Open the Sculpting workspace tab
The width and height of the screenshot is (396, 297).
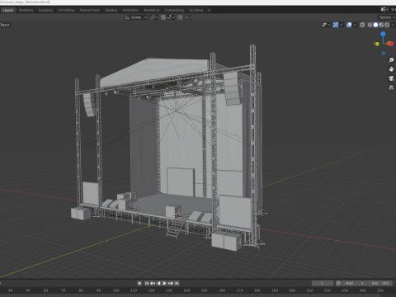(45, 10)
